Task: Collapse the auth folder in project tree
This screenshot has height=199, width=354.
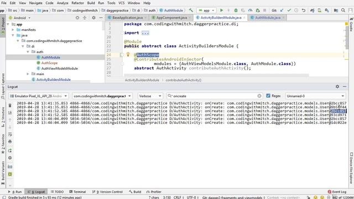Action: (28, 52)
